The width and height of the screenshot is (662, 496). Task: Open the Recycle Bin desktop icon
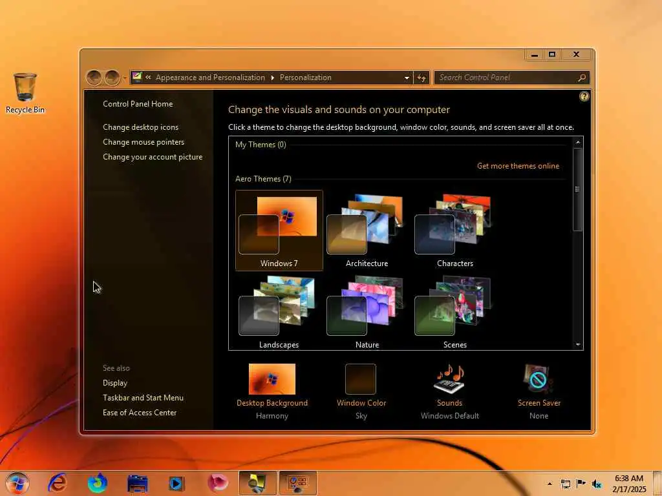[x=25, y=93]
